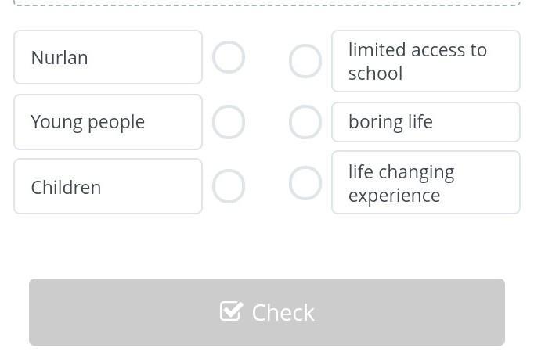Click the text 'Young people'
This screenshot has width=534, height=363.
coord(88,123)
